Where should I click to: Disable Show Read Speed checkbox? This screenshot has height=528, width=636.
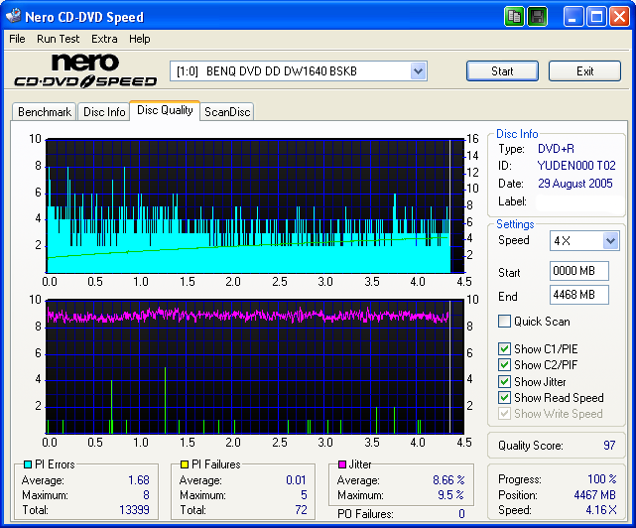pyautogui.click(x=505, y=398)
